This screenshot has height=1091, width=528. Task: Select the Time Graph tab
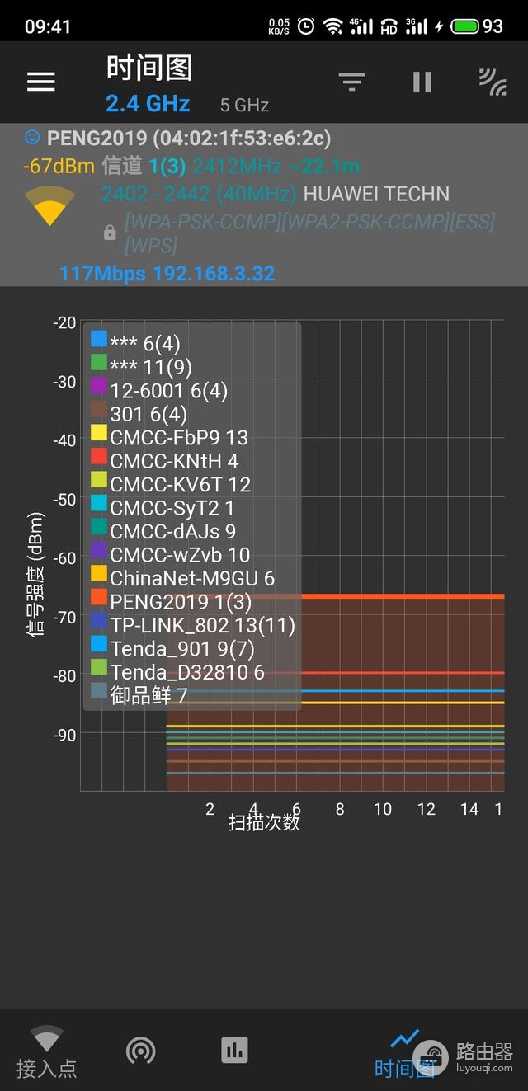point(404,1053)
